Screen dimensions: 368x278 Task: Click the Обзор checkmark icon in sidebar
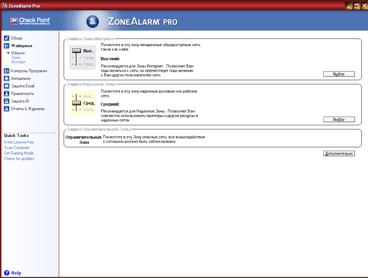(7, 38)
